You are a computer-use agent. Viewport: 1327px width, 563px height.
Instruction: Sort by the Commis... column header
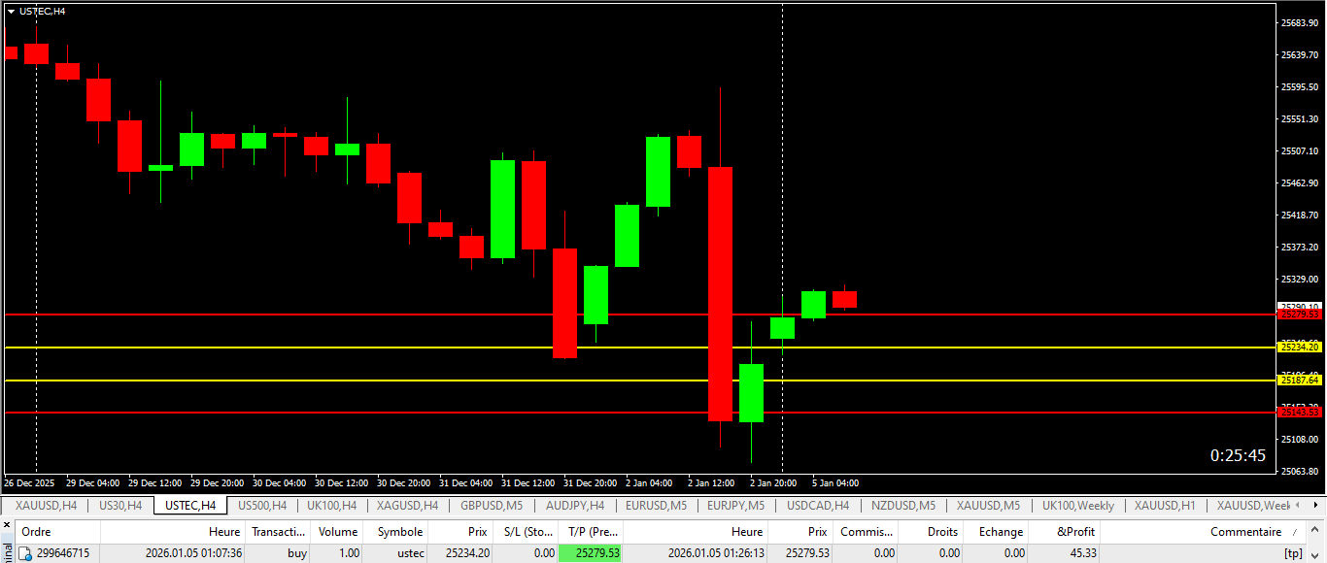[866, 531]
